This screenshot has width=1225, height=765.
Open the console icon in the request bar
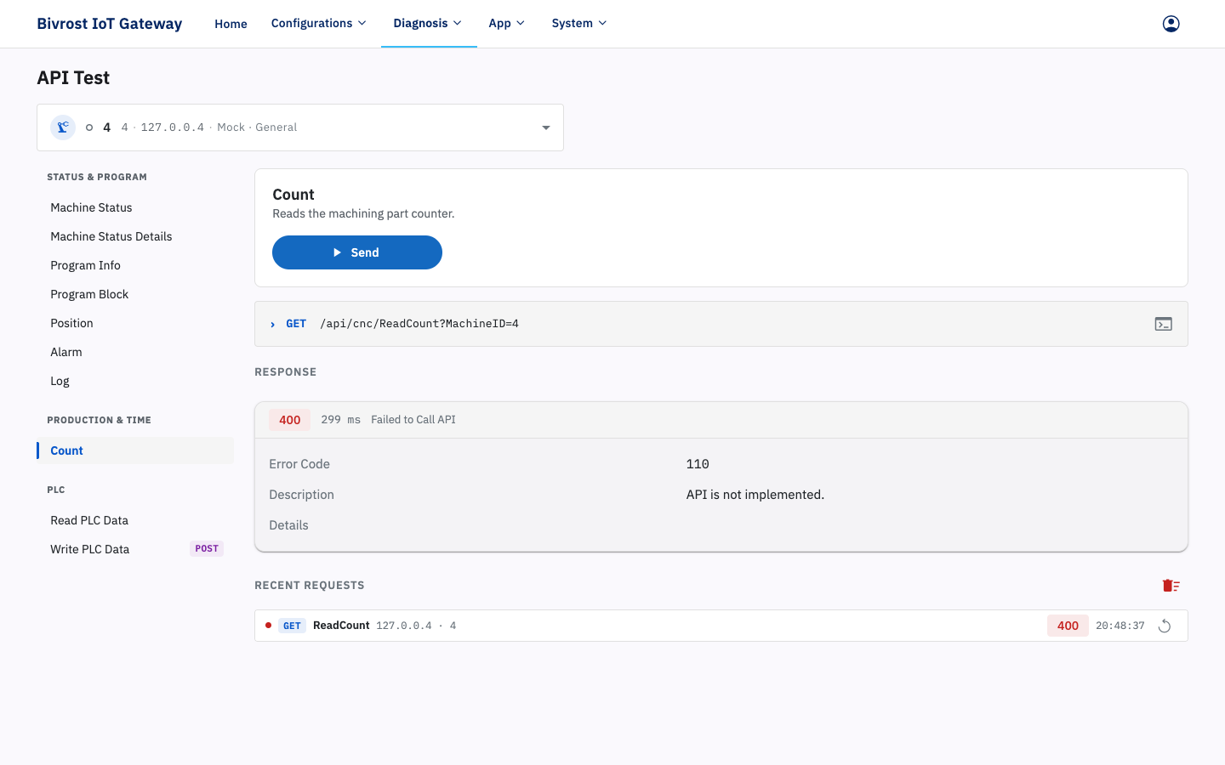pos(1163,324)
